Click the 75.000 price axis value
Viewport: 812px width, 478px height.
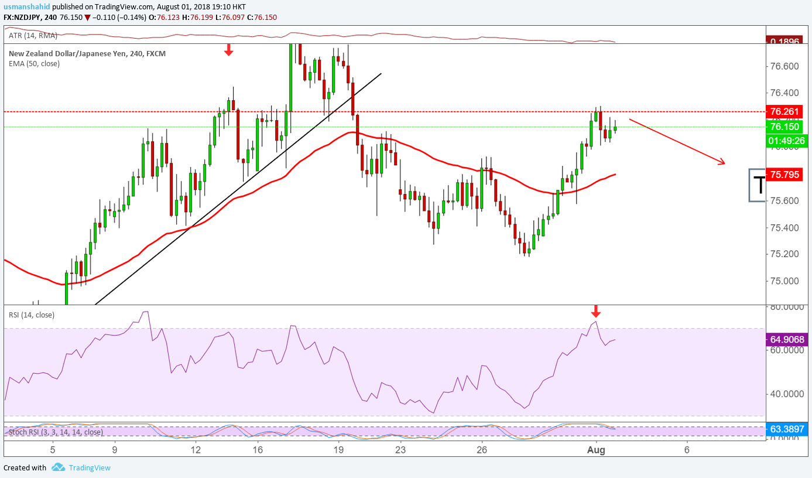pos(783,281)
